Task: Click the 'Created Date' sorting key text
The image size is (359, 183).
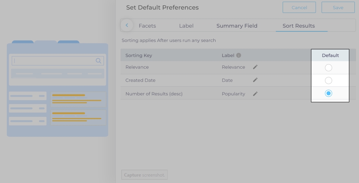Action: (x=140, y=81)
